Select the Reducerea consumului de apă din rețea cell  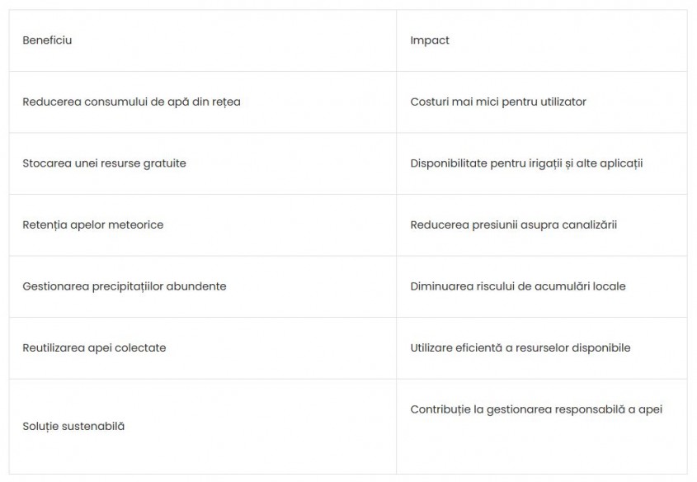(203, 102)
